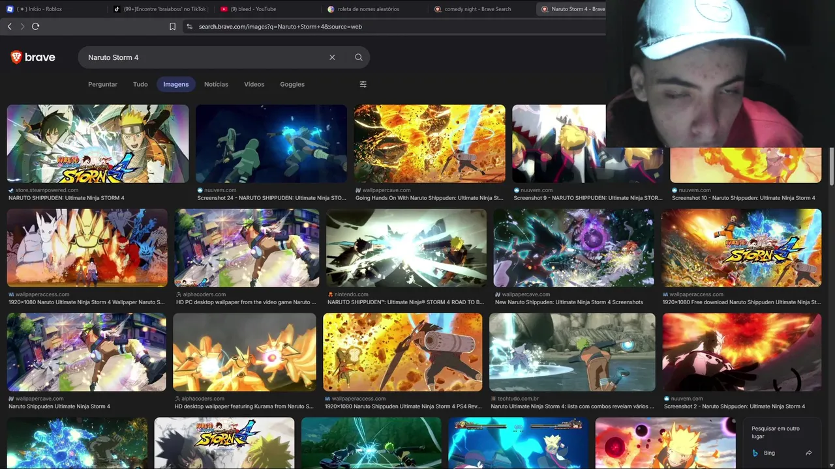Open the store.steampowered.com Storm 4 thumbnail
This screenshot has height=469, width=835.
click(x=98, y=143)
